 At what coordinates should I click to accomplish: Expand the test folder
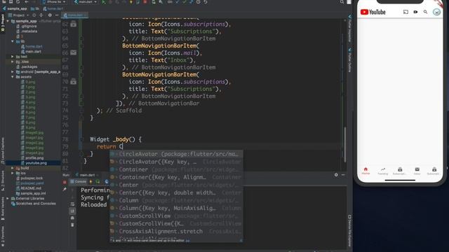click(x=13, y=57)
